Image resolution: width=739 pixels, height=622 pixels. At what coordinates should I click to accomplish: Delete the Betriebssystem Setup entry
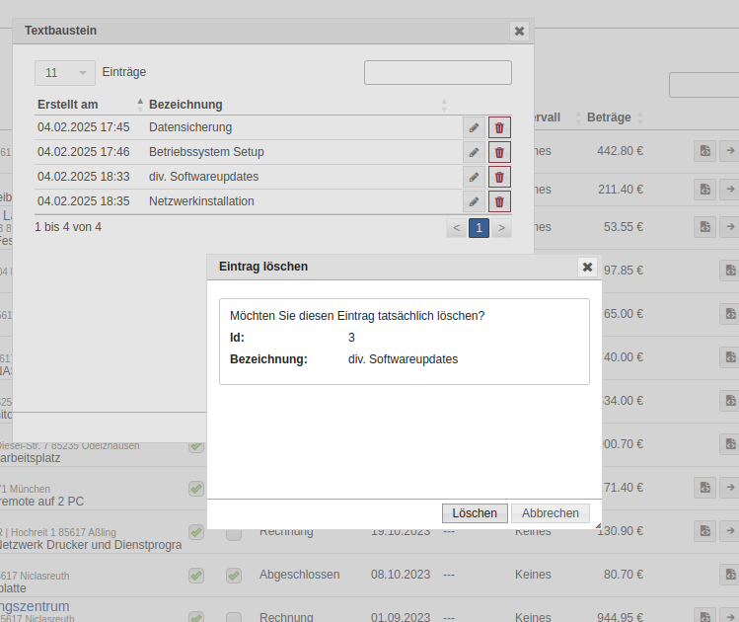pyautogui.click(x=499, y=152)
